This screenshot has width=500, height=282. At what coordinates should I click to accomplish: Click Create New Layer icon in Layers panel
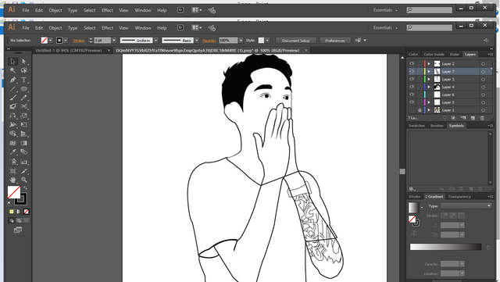(473, 118)
